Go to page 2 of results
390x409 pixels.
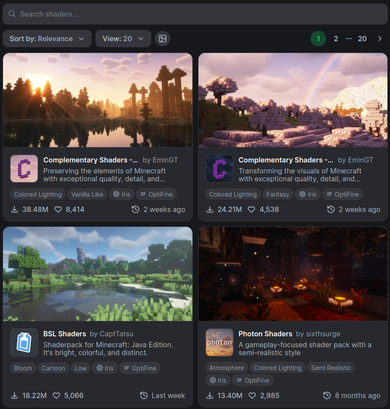336,39
